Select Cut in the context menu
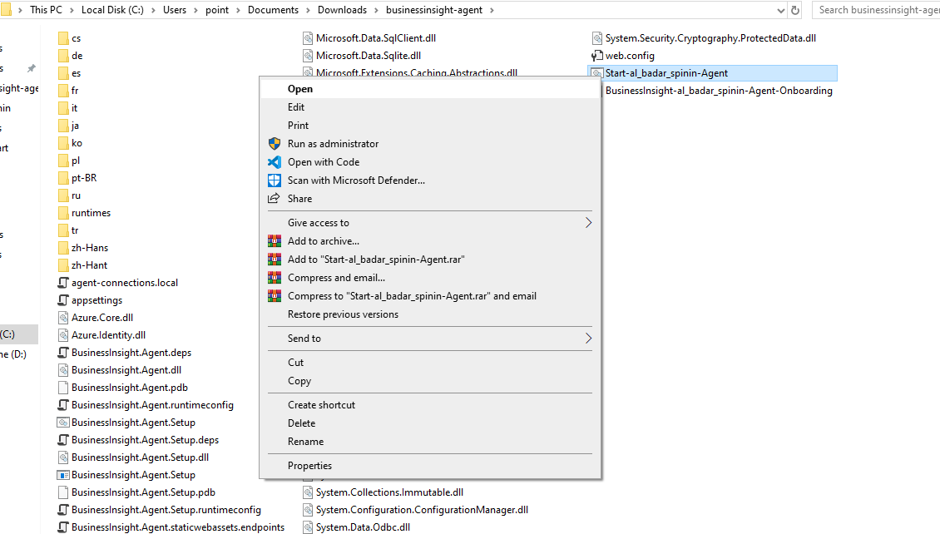Screen dimensions: 940x534 pyautogui.click(x=430, y=363)
